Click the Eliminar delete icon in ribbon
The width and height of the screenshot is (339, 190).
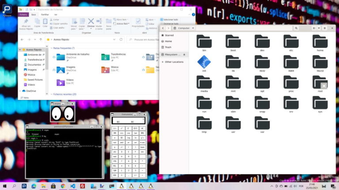91,22
